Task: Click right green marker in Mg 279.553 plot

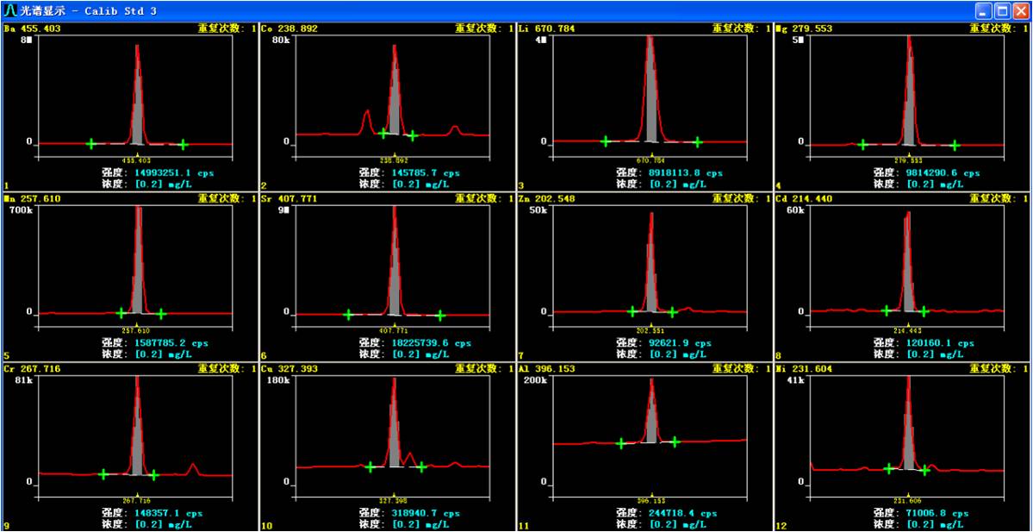Action: click(x=954, y=145)
